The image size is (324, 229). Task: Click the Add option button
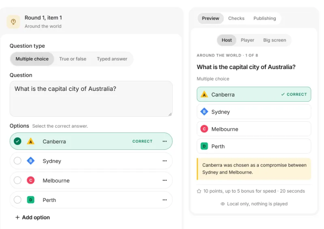click(x=32, y=217)
